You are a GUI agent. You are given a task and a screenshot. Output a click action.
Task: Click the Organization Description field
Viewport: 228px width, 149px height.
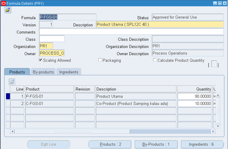click(x=188, y=46)
